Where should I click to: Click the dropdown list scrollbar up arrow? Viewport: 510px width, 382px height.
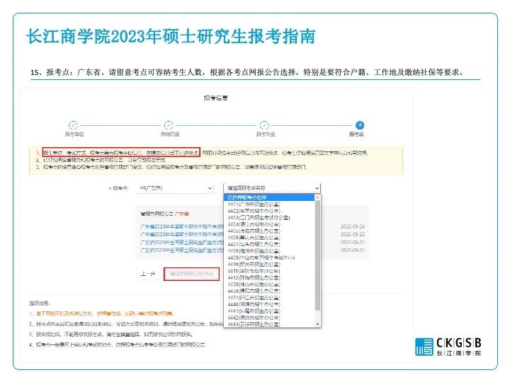(x=318, y=197)
